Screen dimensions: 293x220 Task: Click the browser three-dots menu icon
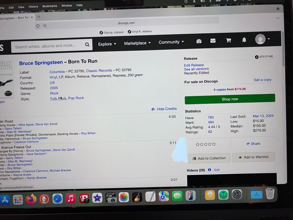click(x=278, y=18)
